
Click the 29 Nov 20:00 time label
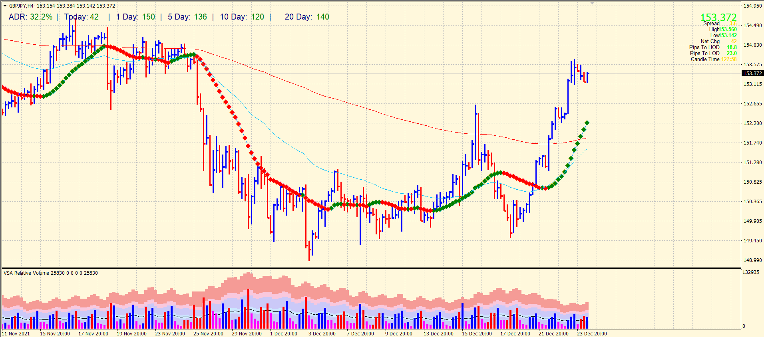click(x=247, y=334)
